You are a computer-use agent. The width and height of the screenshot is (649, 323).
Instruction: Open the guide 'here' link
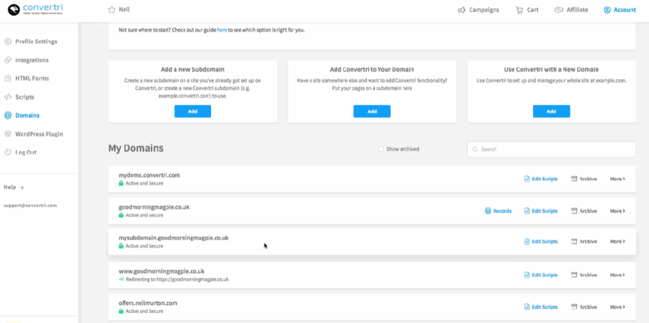pos(222,30)
